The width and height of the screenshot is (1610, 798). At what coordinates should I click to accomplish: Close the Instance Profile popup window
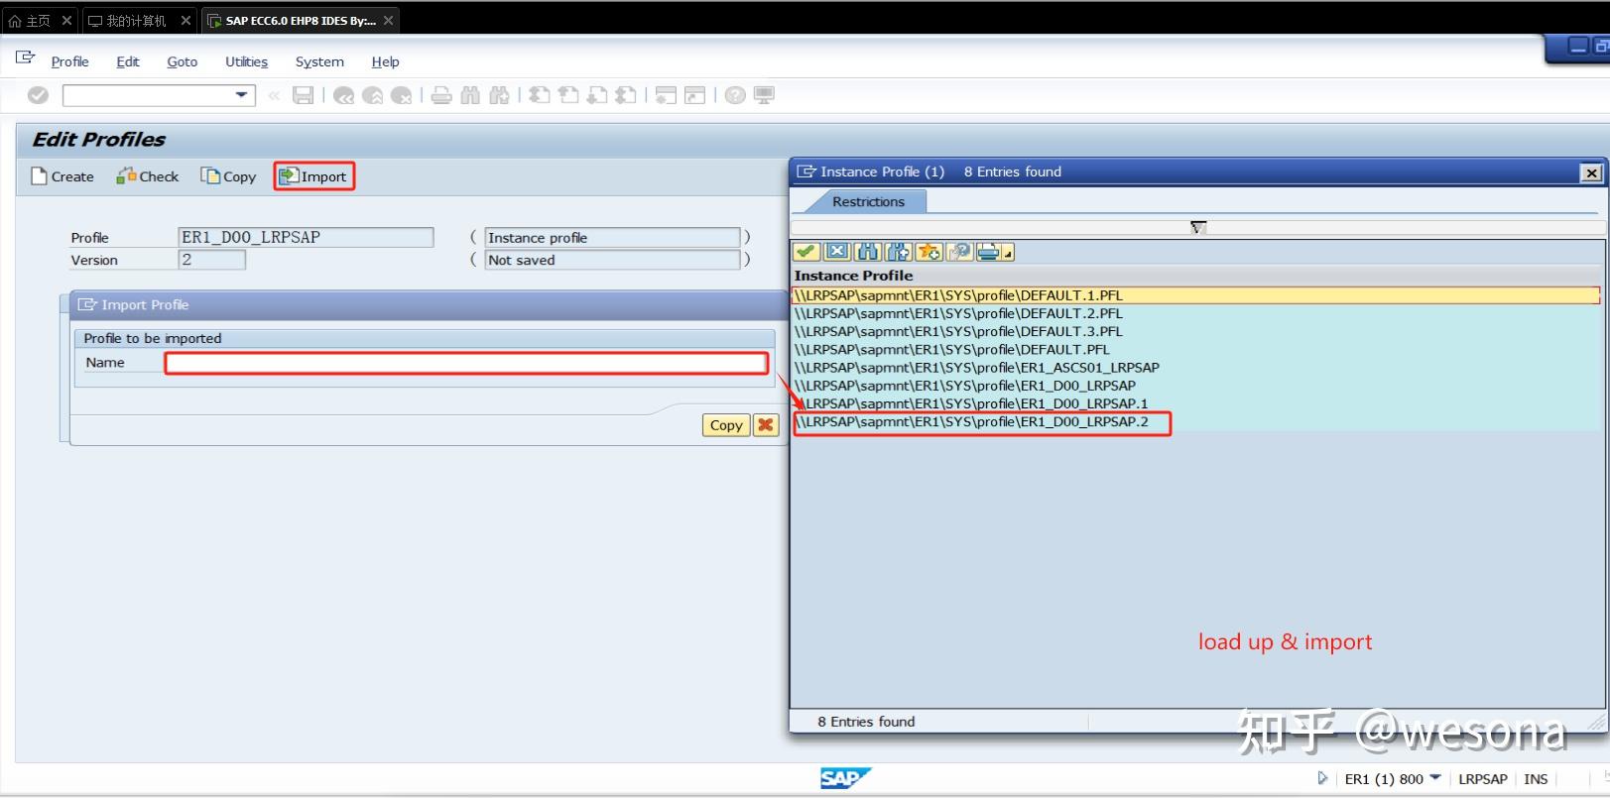[1591, 172]
